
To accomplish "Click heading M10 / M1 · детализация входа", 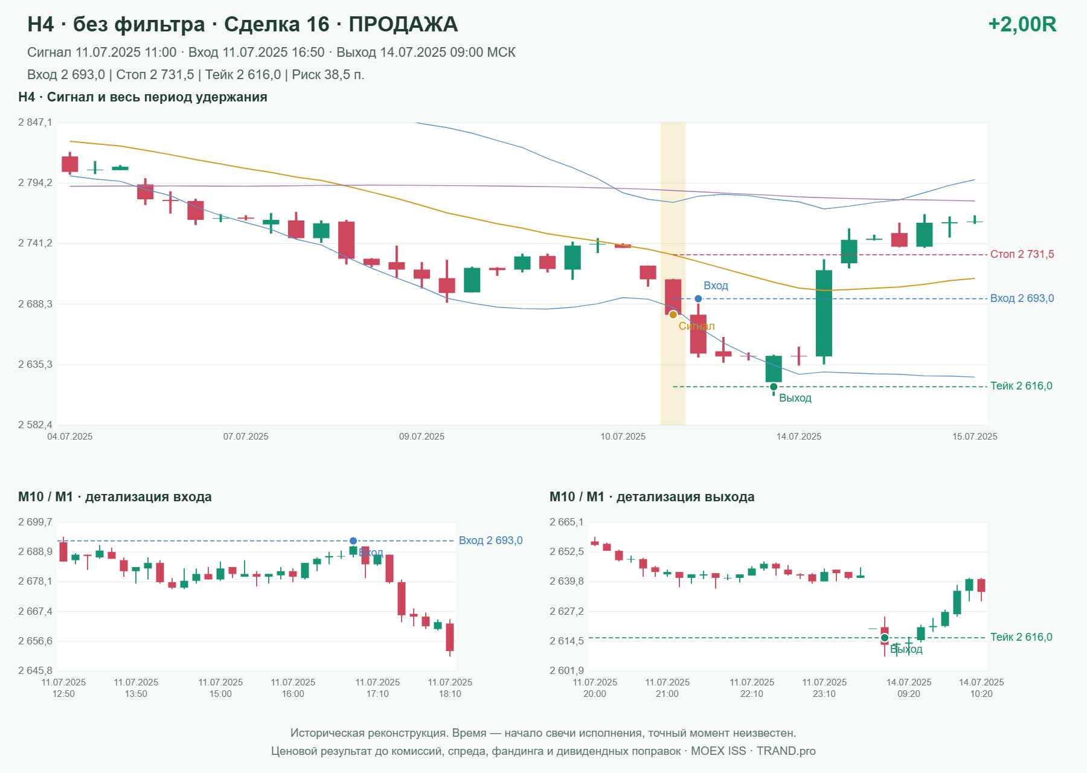I will coord(115,497).
